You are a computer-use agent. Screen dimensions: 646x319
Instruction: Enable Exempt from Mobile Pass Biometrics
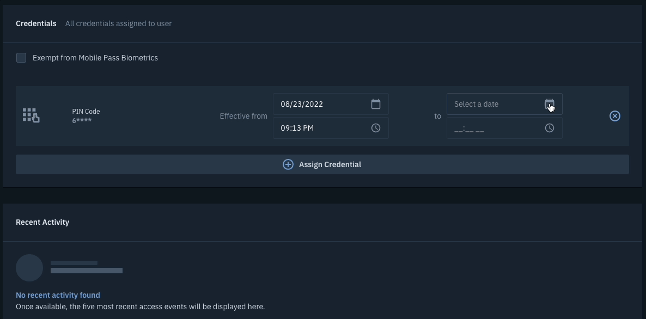[x=21, y=57]
